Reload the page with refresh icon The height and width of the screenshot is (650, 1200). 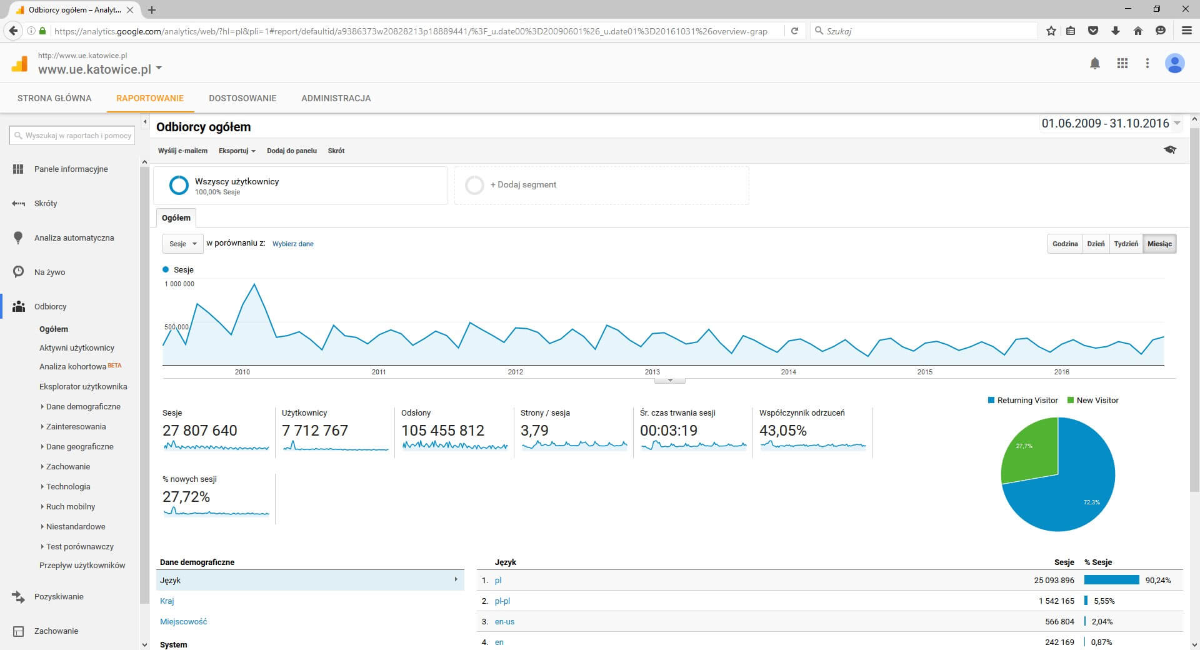(x=794, y=31)
